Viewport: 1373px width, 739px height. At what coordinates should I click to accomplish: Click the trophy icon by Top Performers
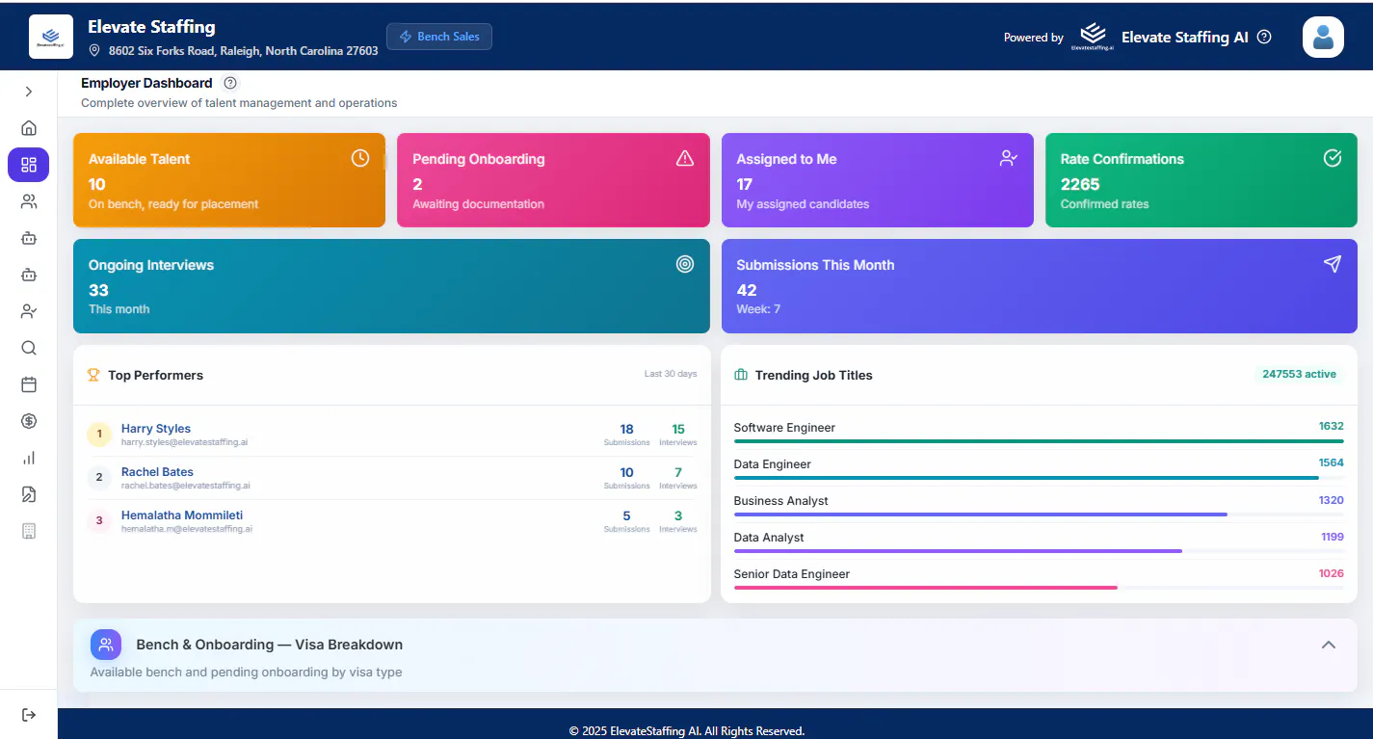(93, 375)
